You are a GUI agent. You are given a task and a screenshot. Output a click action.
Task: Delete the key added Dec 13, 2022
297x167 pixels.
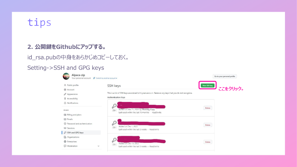pyautogui.click(x=208, y=142)
